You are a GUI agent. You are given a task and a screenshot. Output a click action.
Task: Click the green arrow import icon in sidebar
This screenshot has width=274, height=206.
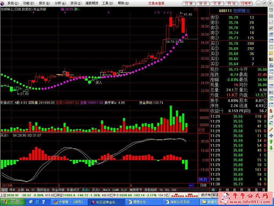(271, 123)
